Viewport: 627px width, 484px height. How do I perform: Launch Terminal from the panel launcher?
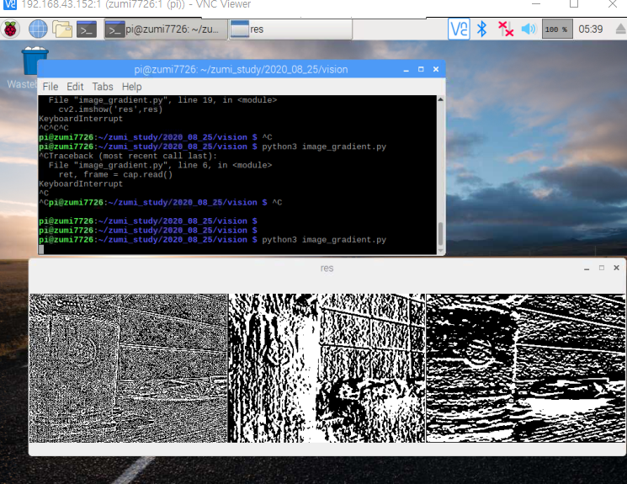coord(87,29)
